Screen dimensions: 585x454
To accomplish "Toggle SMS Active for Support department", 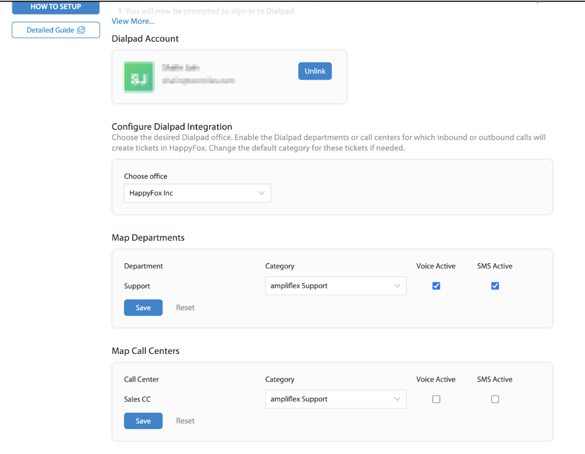I will (495, 286).
